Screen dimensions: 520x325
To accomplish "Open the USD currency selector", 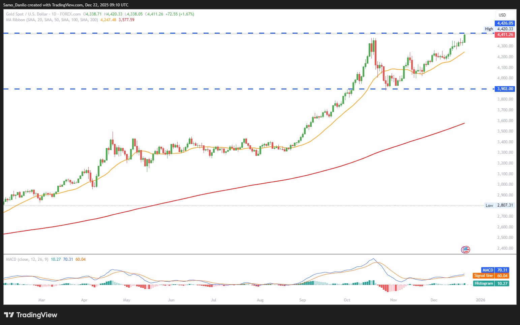I will pyautogui.click(x=502, y=15).
